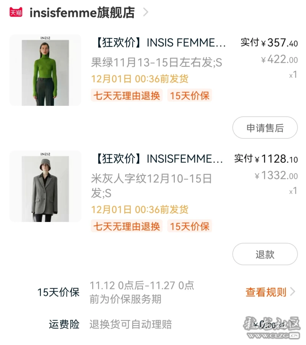The width and height of the screenshot is (306, 345).
Task: Tap 15天价保 tag on blazer item
Action: tap(190, 226)
